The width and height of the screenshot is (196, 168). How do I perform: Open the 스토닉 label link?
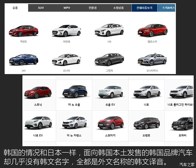pos(38,105)
